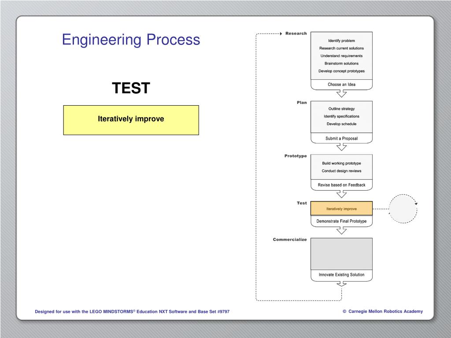Viewport: 451px width, 338px height.
Task: Click down arrow below Innovate Existing Solution
Action: (x=341, y=284)
